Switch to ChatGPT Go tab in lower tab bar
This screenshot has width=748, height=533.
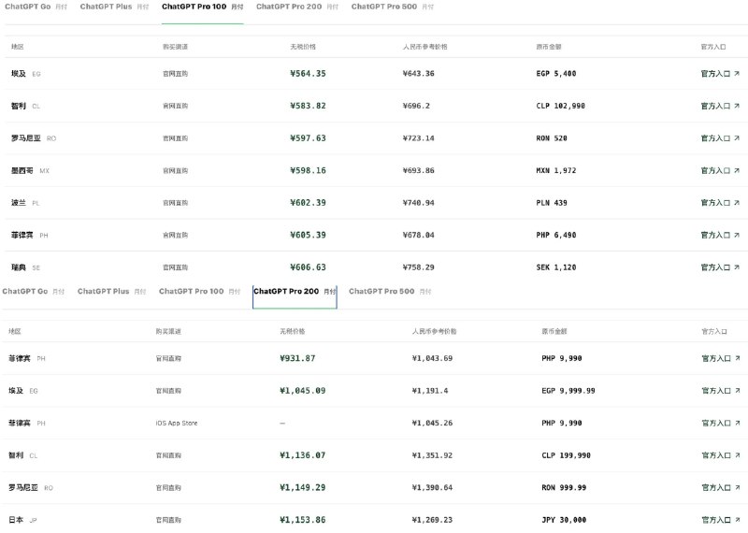[x=33, y=291]
